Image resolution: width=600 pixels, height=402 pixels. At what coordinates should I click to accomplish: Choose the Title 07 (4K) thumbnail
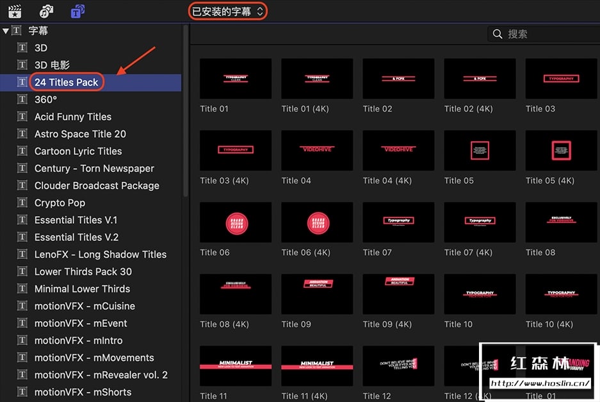pos(480,222)
